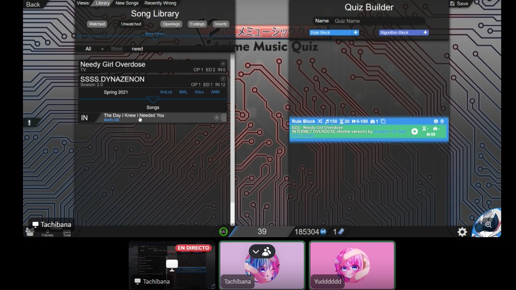Click guess time 20 hourglass in Rule Block
Screen dimensions: 516x290
click(344, 122)
